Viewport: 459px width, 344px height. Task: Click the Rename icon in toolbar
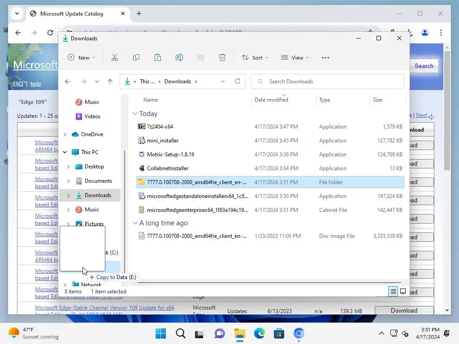[179, 58]
